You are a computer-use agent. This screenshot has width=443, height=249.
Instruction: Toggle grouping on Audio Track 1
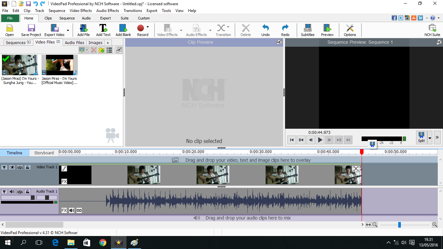click(x=20, y=192)
